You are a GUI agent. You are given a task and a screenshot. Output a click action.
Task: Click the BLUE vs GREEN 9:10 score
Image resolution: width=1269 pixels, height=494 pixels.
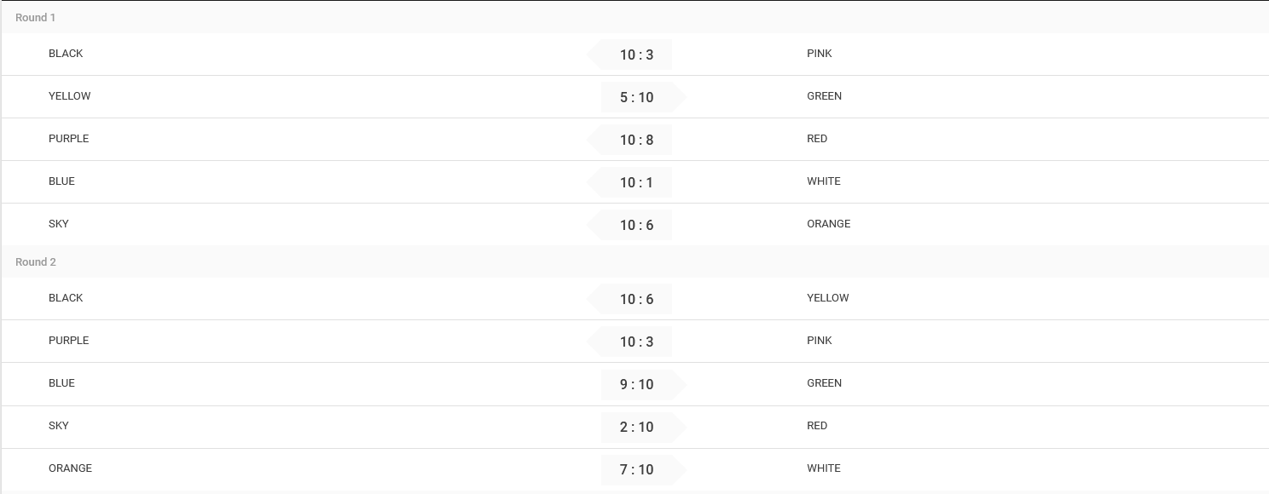point(636,384)
